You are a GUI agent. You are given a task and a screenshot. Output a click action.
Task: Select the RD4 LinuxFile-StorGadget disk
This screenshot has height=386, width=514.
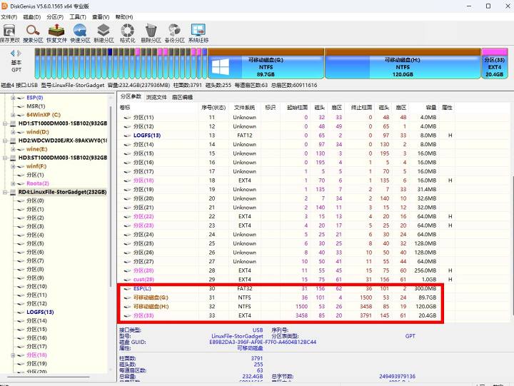pyautogui.click(x=62, y=192)
